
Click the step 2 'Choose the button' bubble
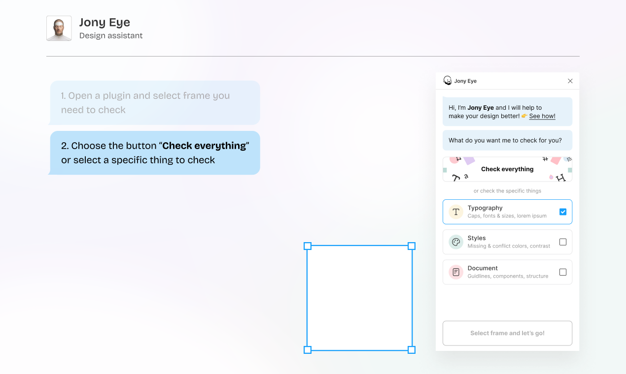[x=154, y=153]
